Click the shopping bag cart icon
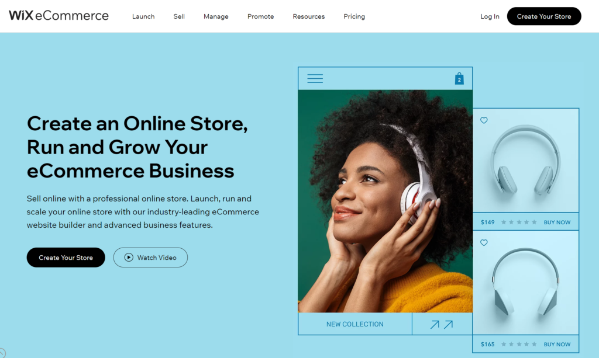This screenshot has height=358, width=599. click(x=459, y=78)
